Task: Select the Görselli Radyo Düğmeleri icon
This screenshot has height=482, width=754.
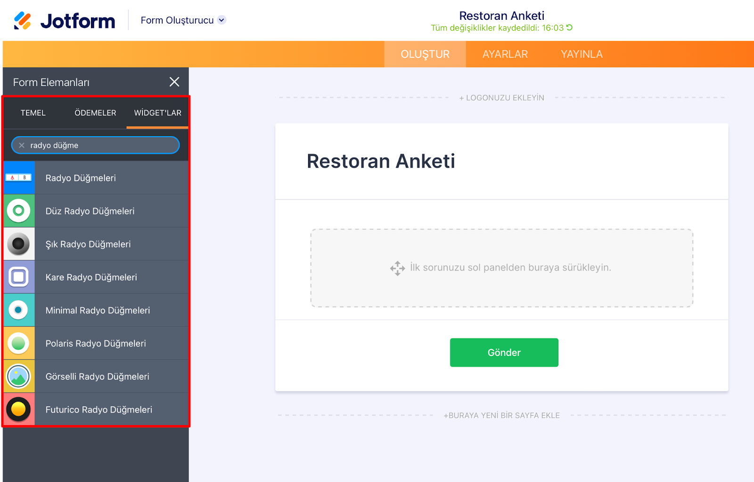Action: tap(19, 377)
